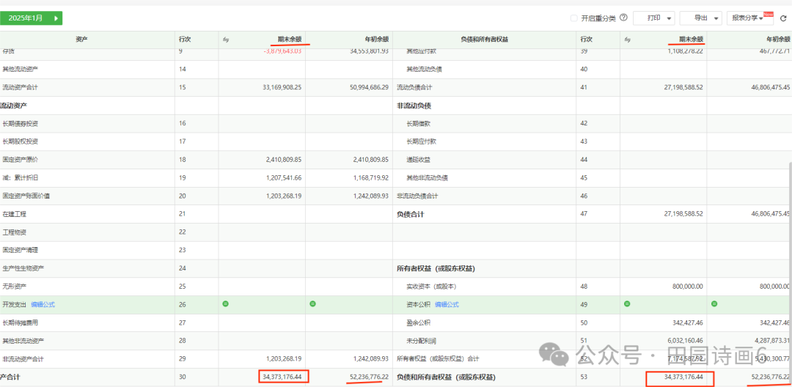Screen dimensions: 792x387
Task: Click the swap arrows icon in the liabilities header
Action: [628, 40]
